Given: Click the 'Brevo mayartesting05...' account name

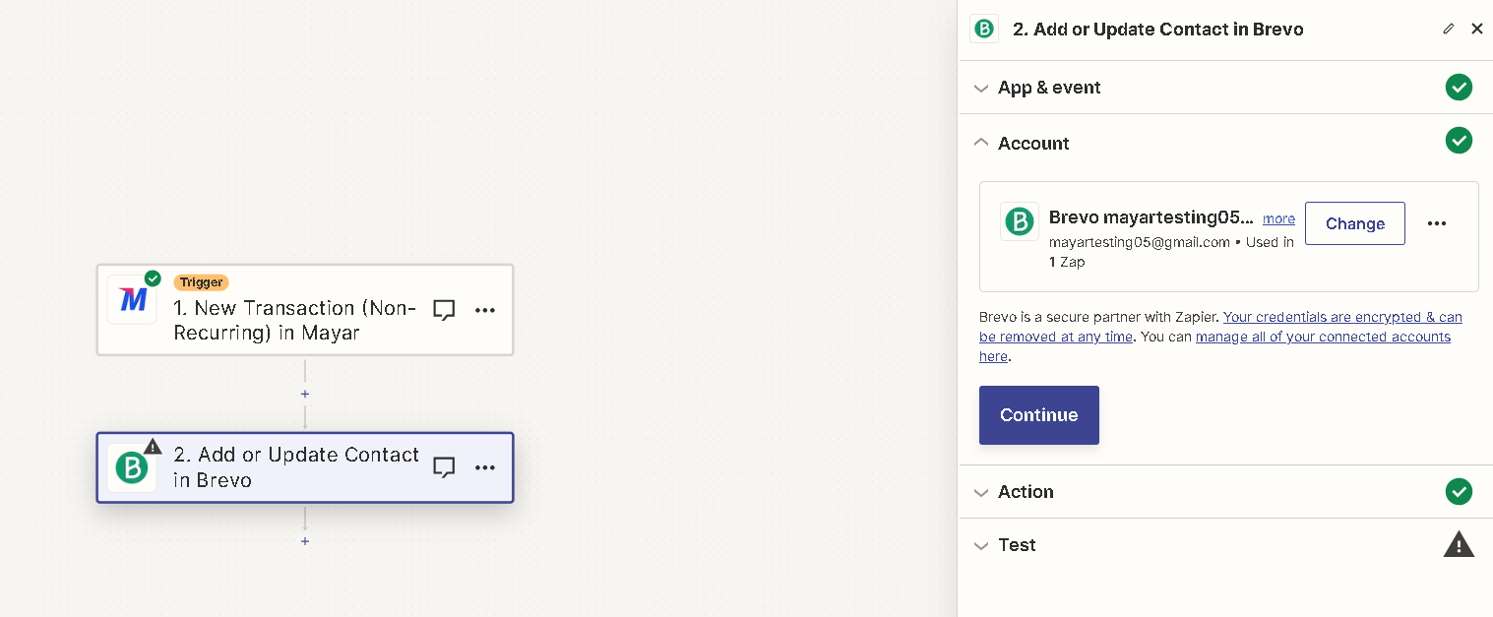Looking at the screenshot, I should [1151, 217].
